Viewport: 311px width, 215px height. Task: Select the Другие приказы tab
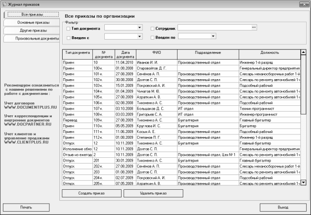[x=30, y=30]
